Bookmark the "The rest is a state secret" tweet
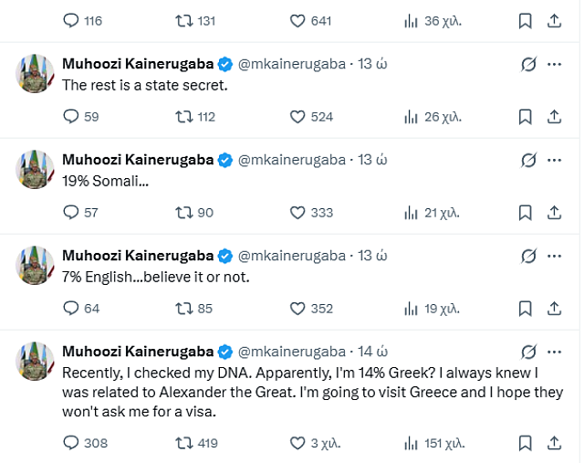The image size is (584, 463). click(x=525, y=117)
